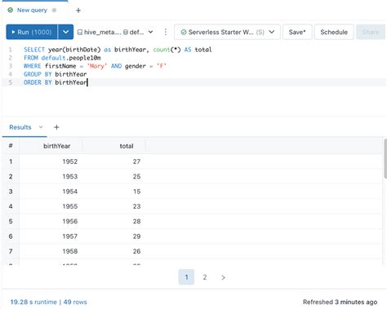Go to results page 2
The width and height of the screenshot is (387, 309).
click(205, 277)
